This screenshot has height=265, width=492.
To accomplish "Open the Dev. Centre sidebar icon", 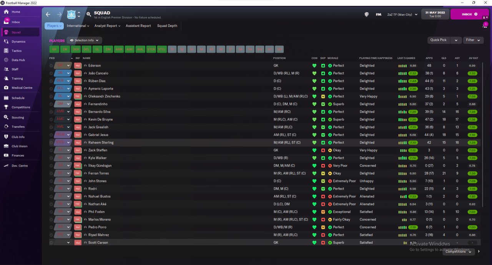I will coord(6,166).
